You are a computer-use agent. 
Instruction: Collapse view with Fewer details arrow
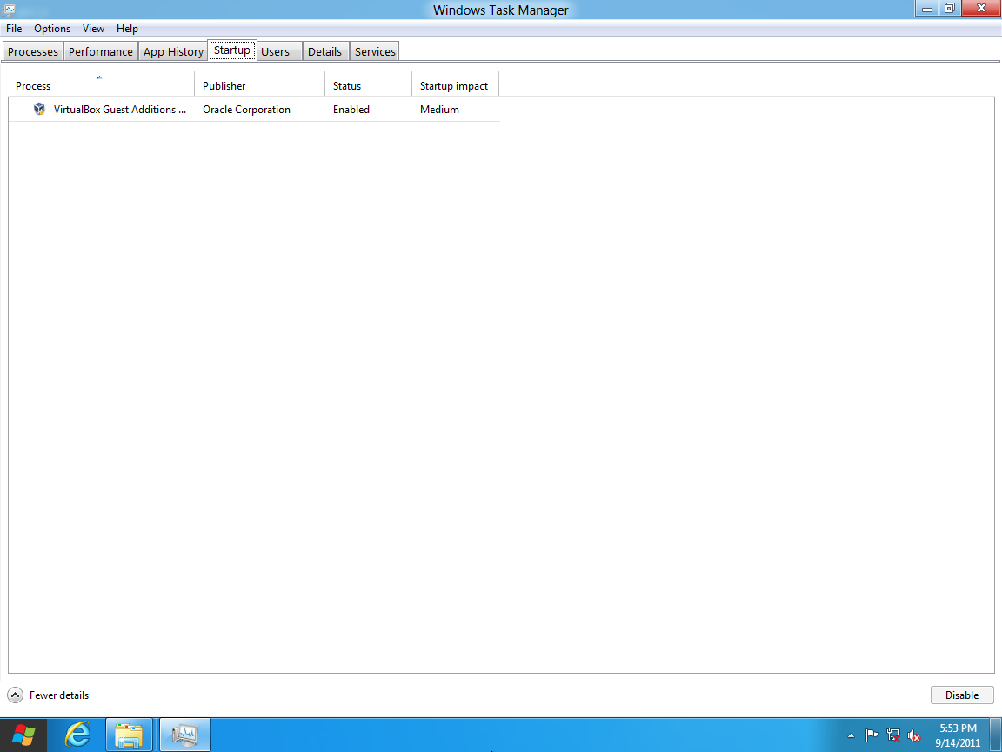[x=16, y=695]
